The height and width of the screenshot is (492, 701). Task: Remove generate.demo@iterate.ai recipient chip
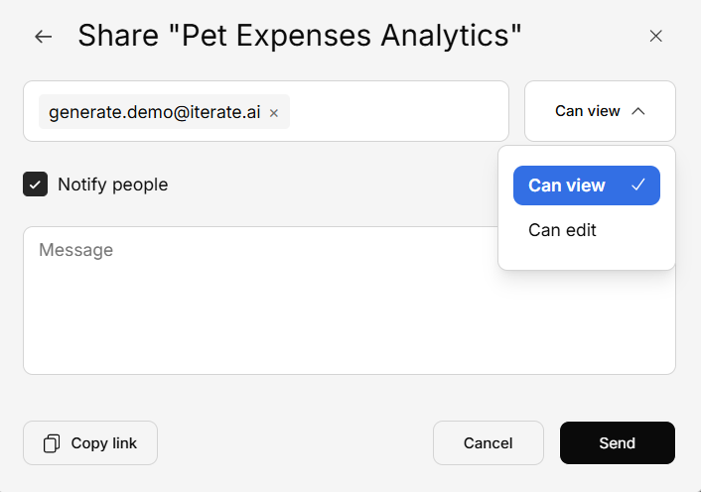[x=274, y=113]
